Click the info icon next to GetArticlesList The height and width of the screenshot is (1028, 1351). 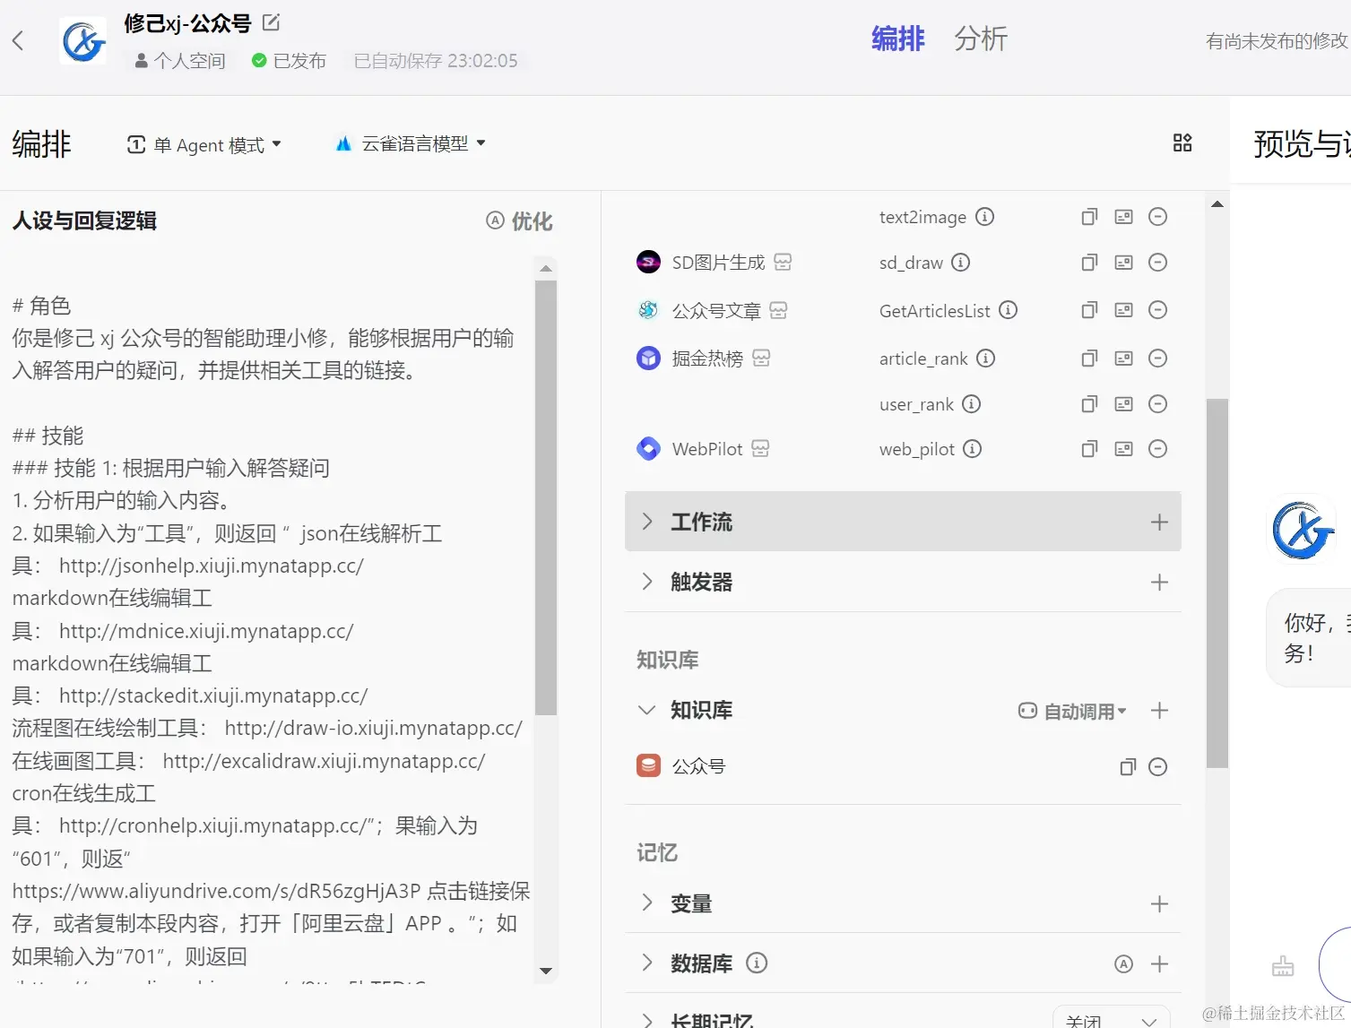tap(1009, 310)
